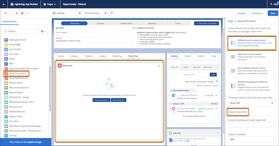Viewport: 279px width, 146px height.
Task: Check the Opportunity Close Plan task checkbox
Action: [x=178, y=95]
